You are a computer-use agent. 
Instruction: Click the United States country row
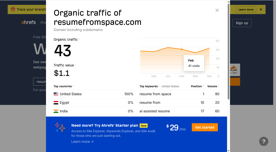[x=94, y=94]
